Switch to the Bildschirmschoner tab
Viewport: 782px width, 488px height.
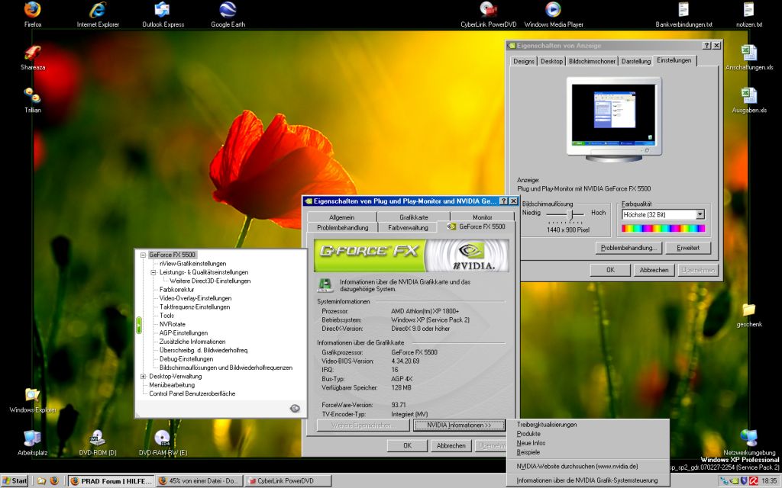[x=592, y=61]
